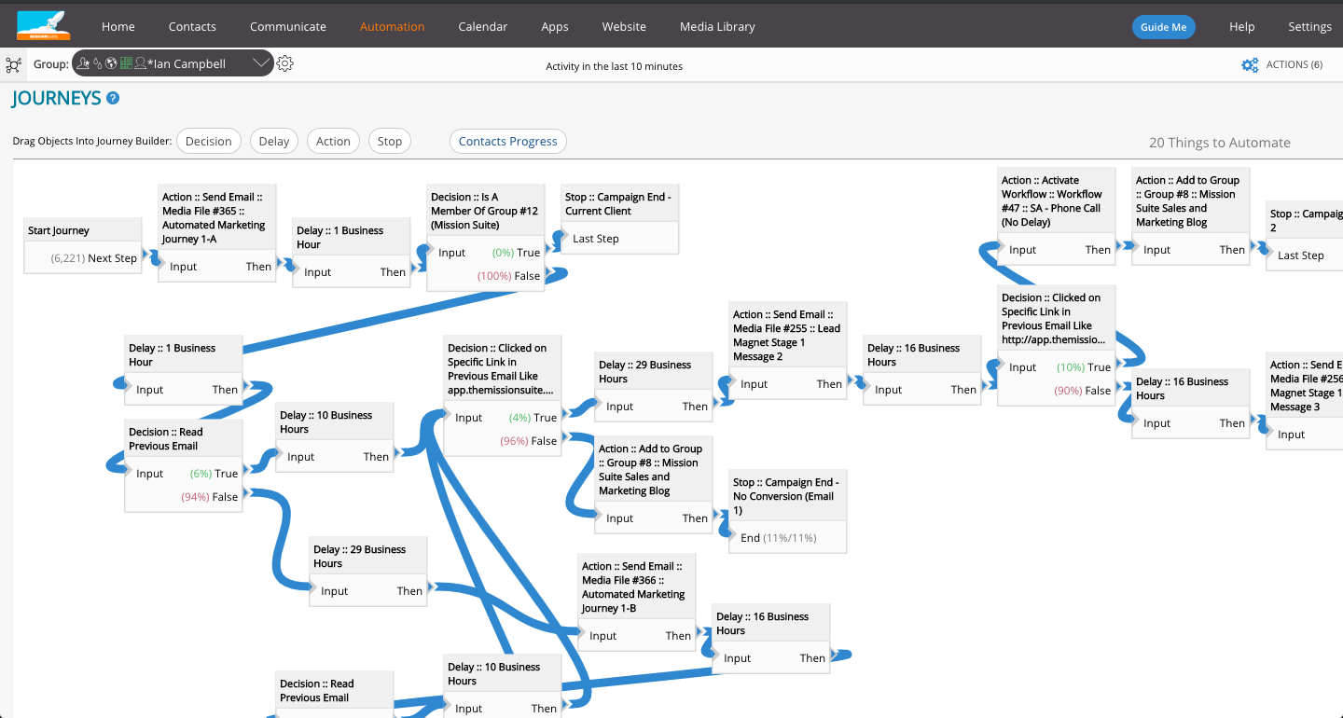Click the Guide Me button
The width and height of the screenshot is (1343, 718).
click(x=1163, y=26)
